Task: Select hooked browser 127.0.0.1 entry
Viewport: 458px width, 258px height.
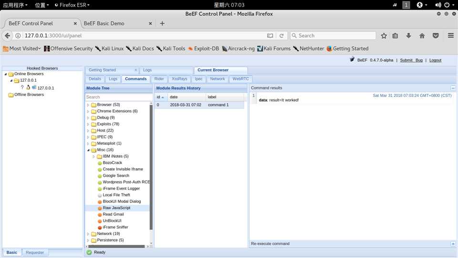Action: pyautogui.click(x=46, y=88)
